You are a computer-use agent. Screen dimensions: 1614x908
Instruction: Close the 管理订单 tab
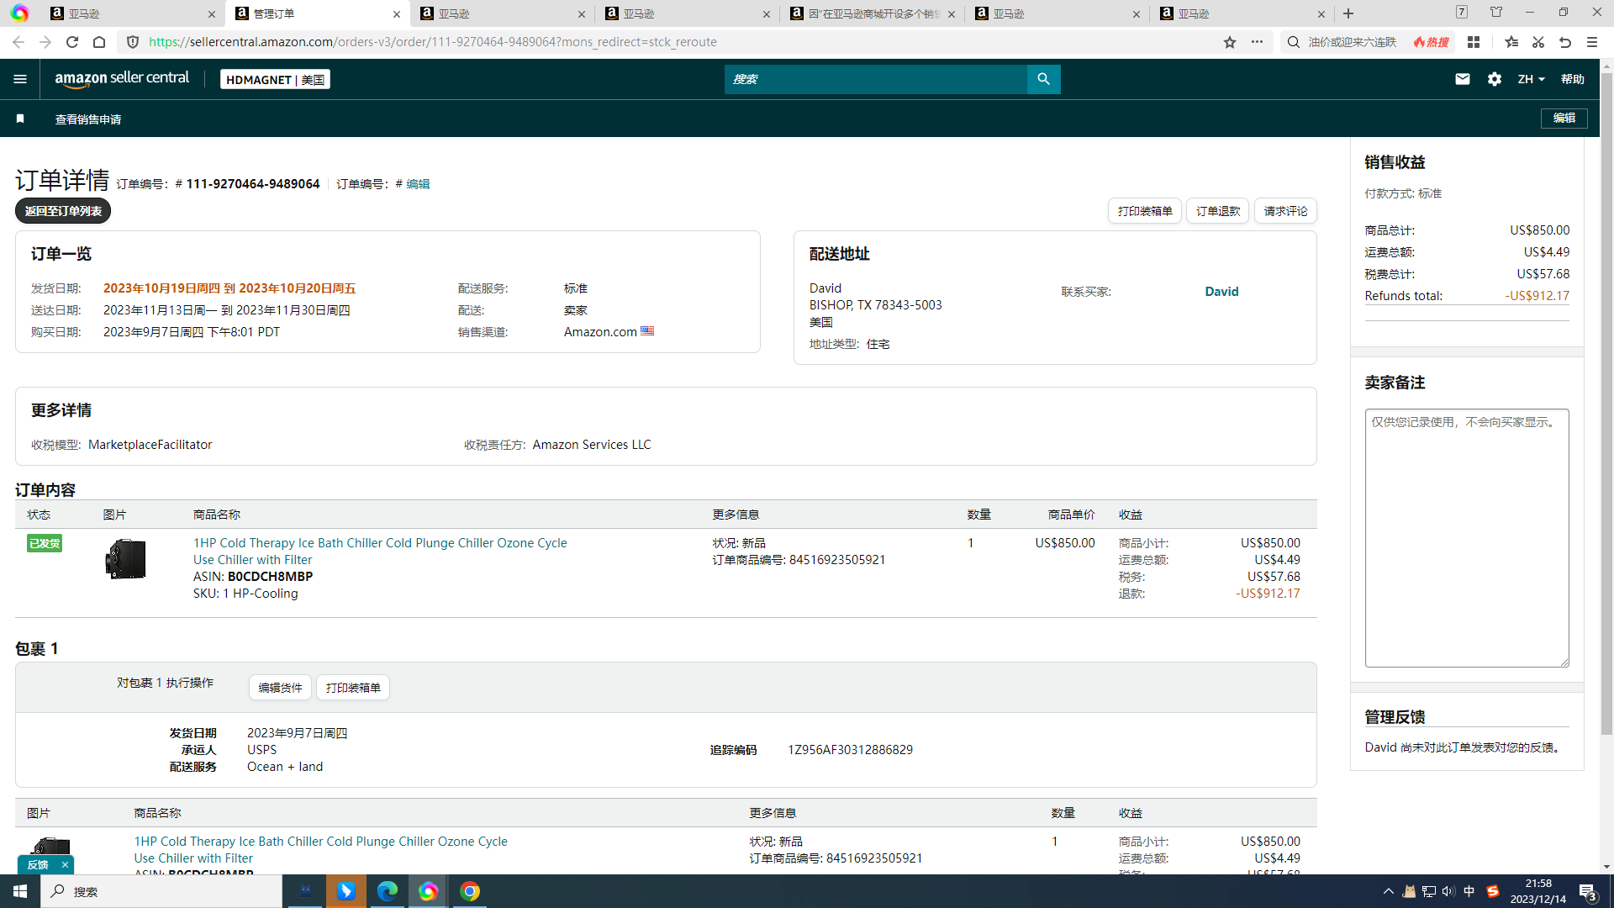tap(397, 14)
